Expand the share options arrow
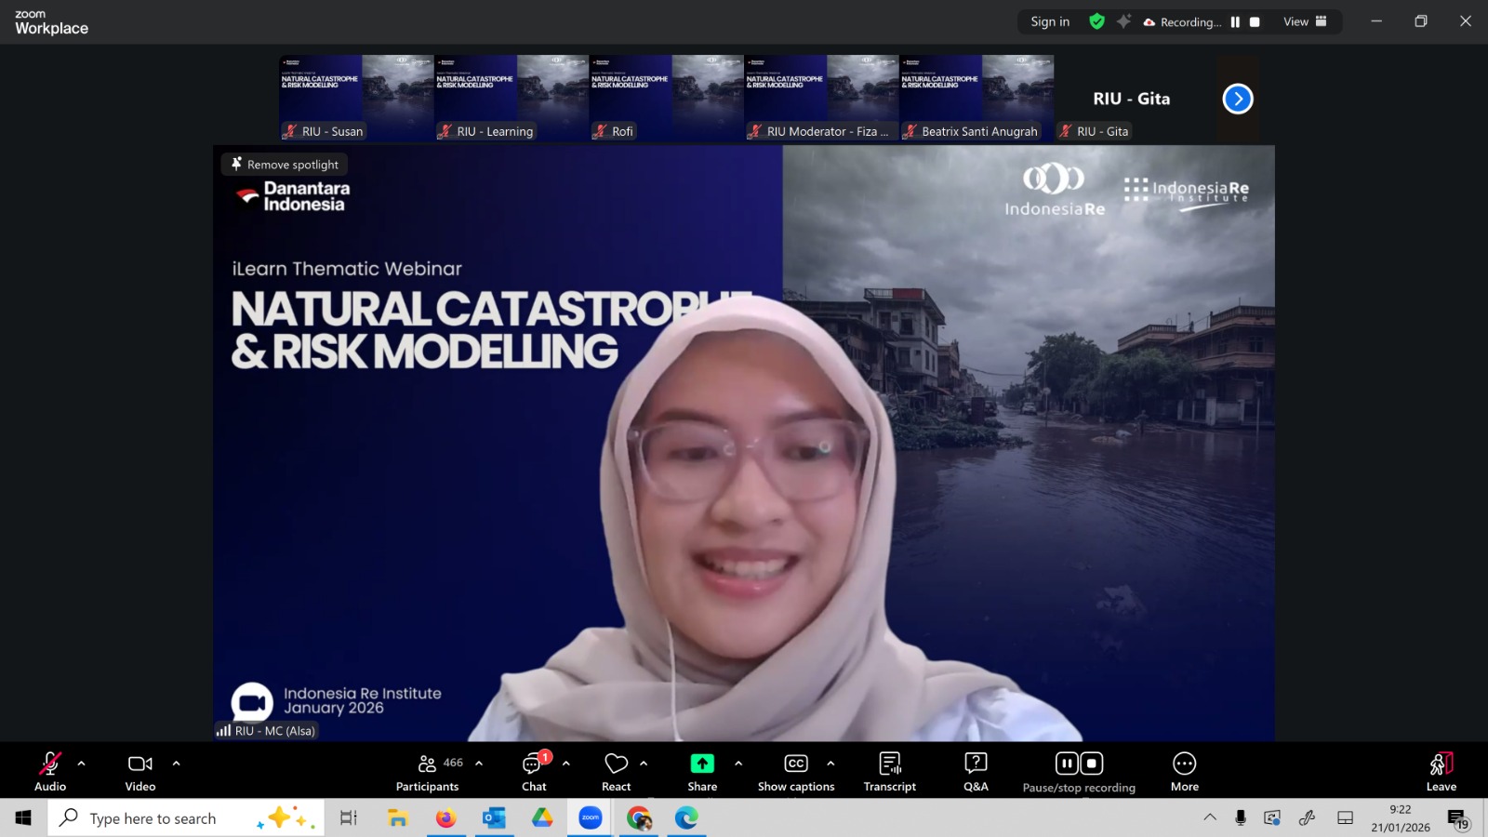 (x=738, y=764)
